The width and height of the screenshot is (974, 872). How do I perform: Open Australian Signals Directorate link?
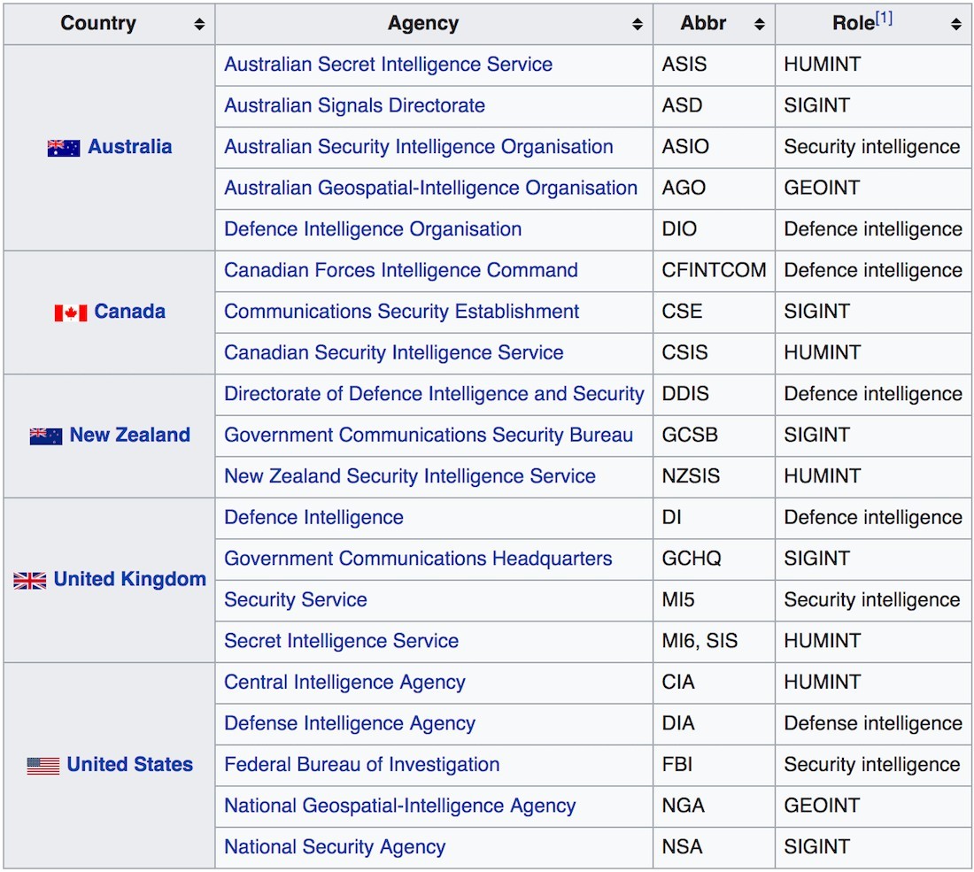tap(354, 105)
